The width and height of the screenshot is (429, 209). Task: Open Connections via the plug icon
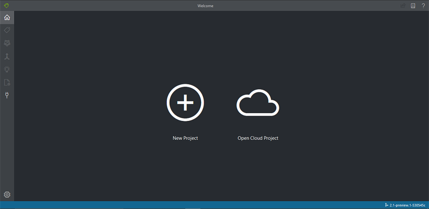[x=7, y=95]
